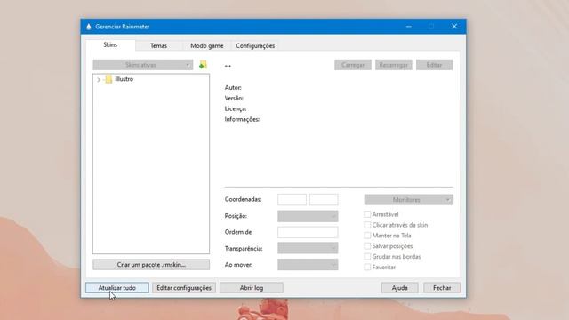Click the Gerenciar Rainmeter title text
This screenshot has height=320, width=569.
click(123, 27)
